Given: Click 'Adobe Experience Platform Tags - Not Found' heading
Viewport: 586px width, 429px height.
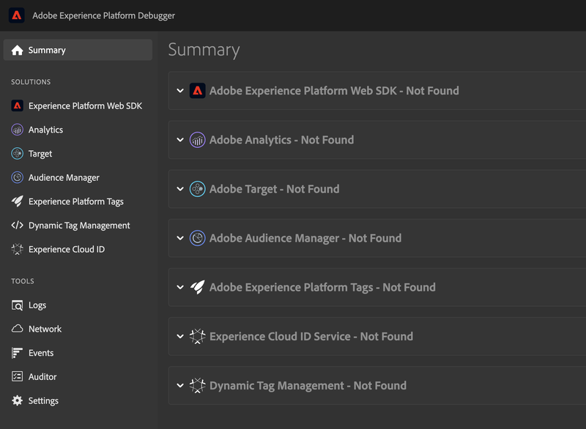Looking at the screenshot, I should pyautogui.click(x=322, y=288).
